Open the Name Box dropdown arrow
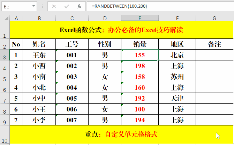Image resolution: width=234 pixels, height=145 pixels. click(33, 6)
